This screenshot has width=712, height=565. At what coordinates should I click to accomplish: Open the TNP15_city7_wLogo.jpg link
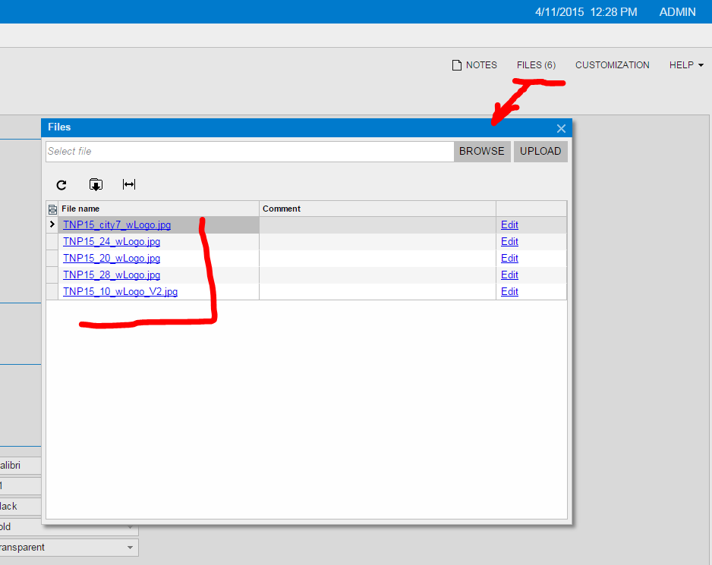[x=117, y=224]
